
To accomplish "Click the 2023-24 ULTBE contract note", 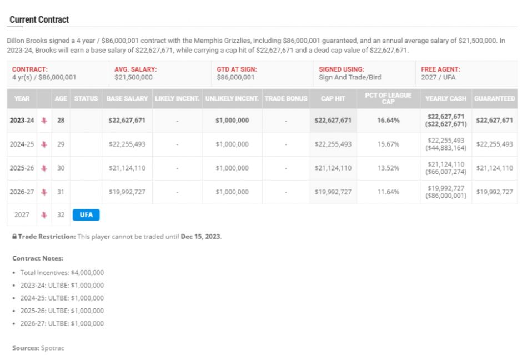I will (x=62, y=286).
